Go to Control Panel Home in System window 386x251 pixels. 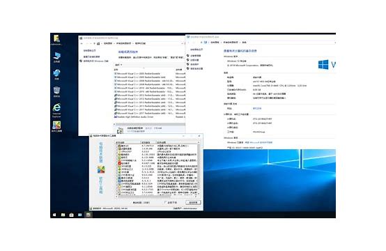point(196,50)
